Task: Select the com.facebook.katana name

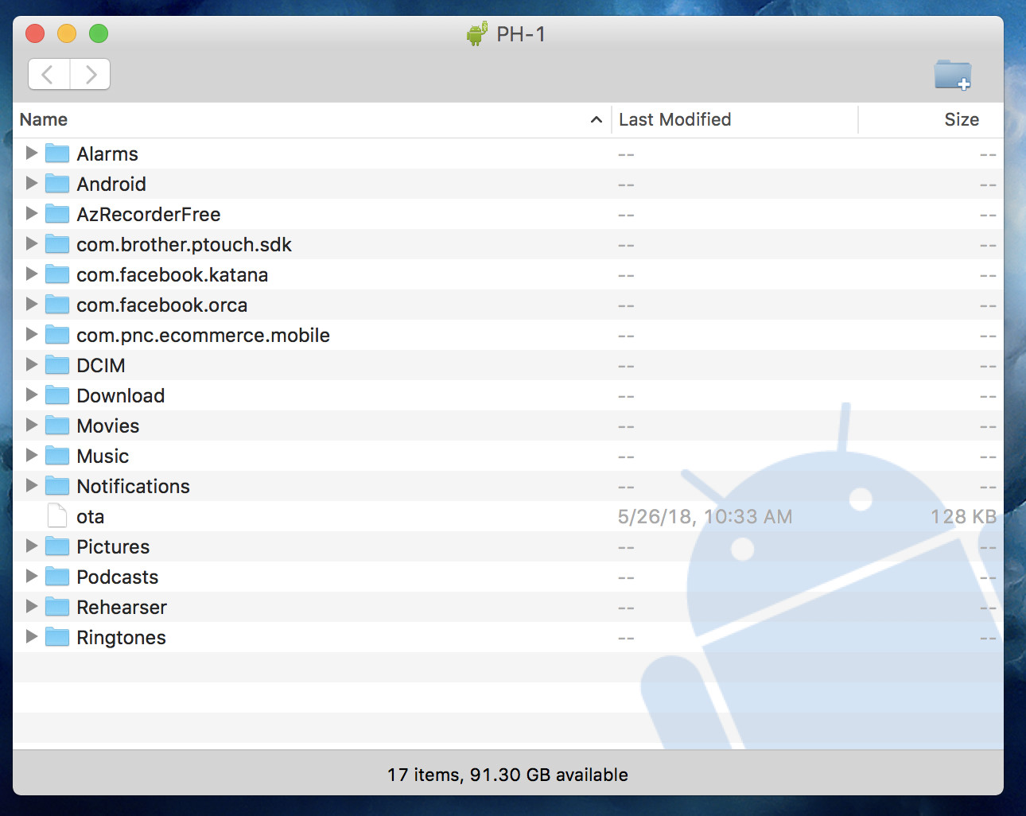Action: pyautogui.click(x=173, y=274)
